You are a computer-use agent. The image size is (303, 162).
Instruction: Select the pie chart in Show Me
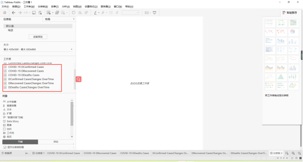[293, 32]
